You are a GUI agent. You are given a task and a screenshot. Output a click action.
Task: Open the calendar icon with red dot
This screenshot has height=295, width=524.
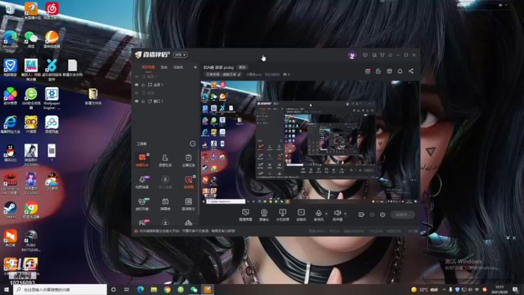(367, 71)
